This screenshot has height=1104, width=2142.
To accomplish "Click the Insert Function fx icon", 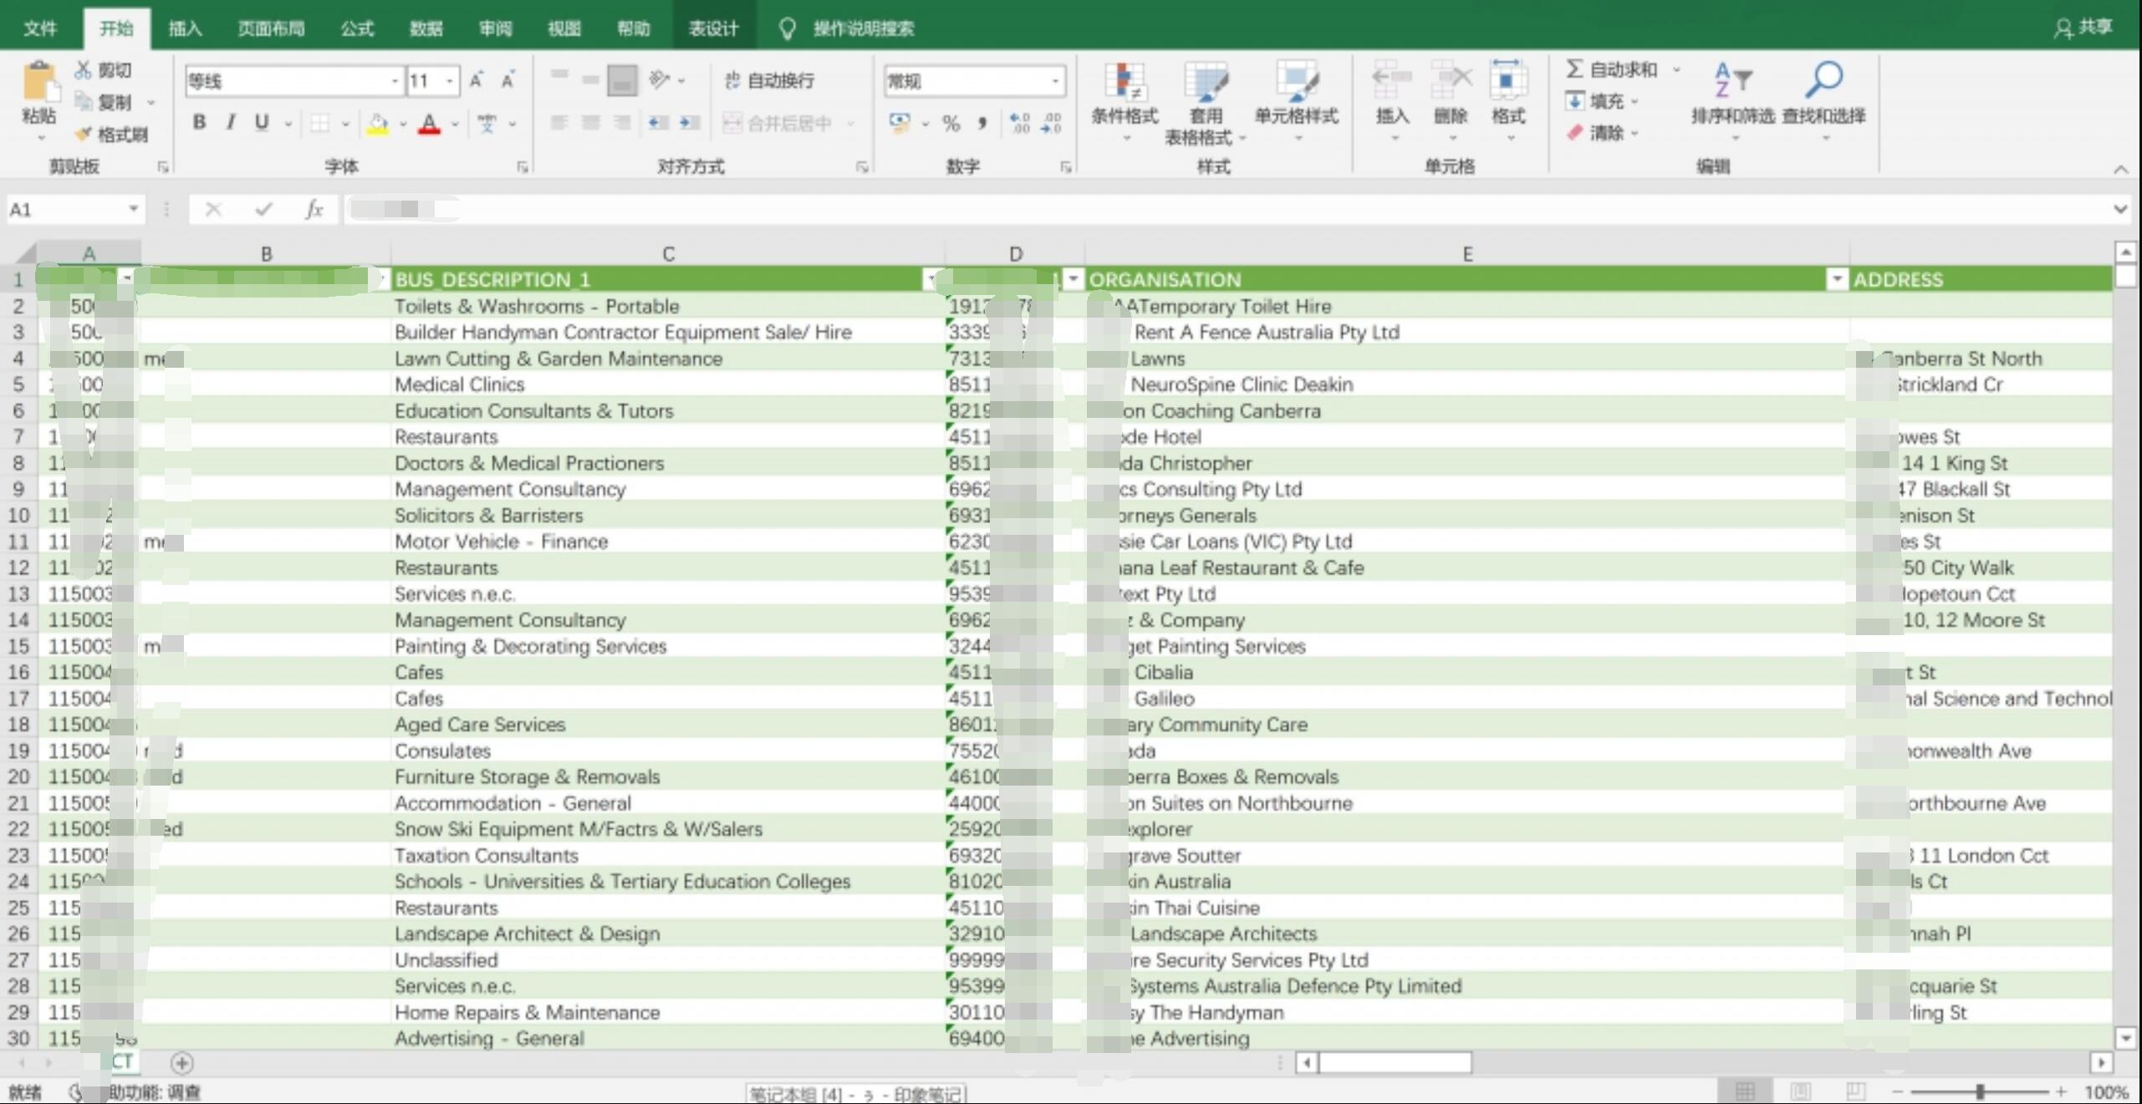I will click(x=314, y=209).
